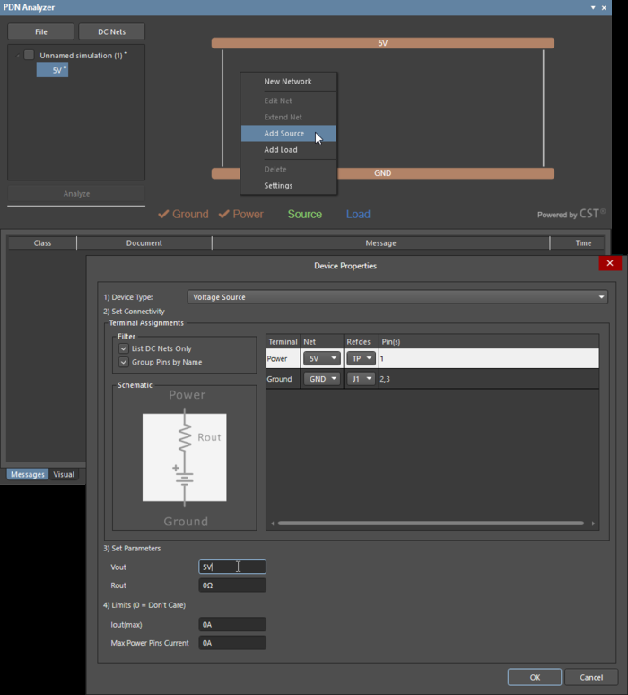This screenshot has height=695, width=628.
Task: Click the Terminal column header
Action: click(283, 342)
